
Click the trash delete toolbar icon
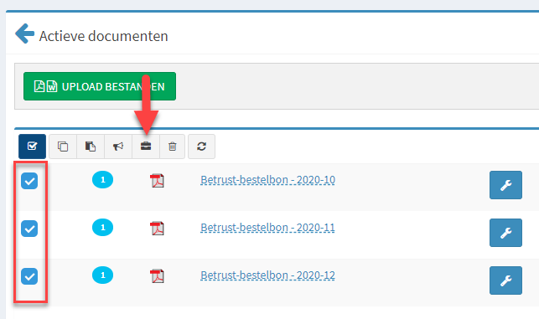click(x=173, y=147)
